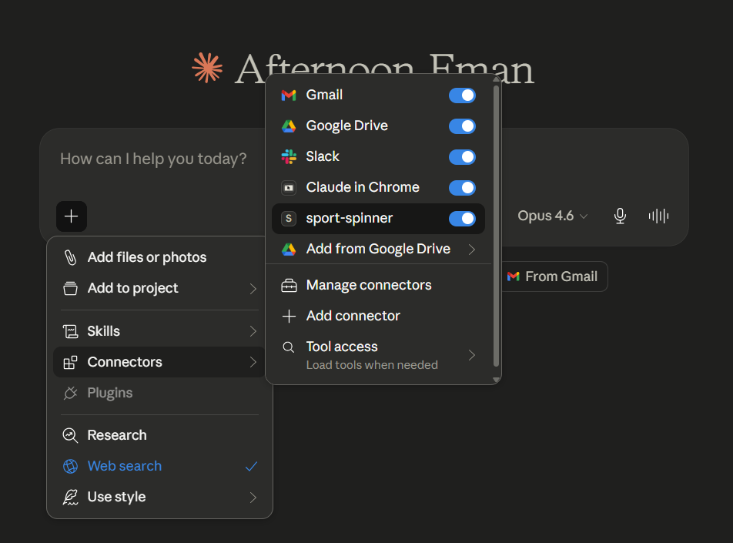Click the connectors menu scrollbar thumb
This screenshot has width=733, height=543.
click(x=496, y=226)
